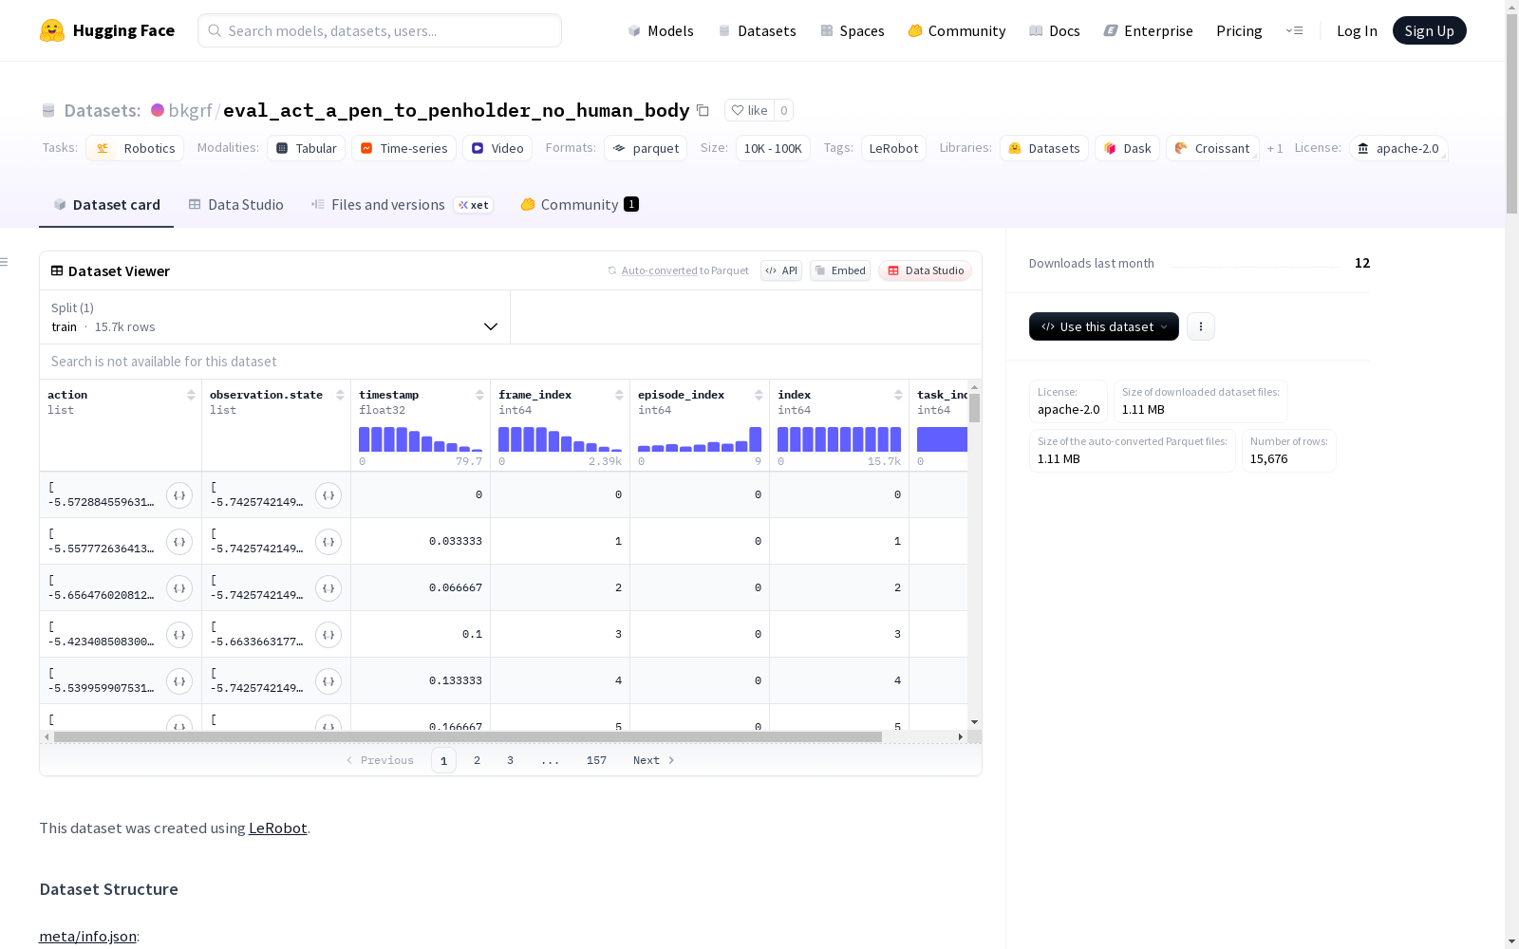
Task: Open the Community tab
Action: point(579,205)
